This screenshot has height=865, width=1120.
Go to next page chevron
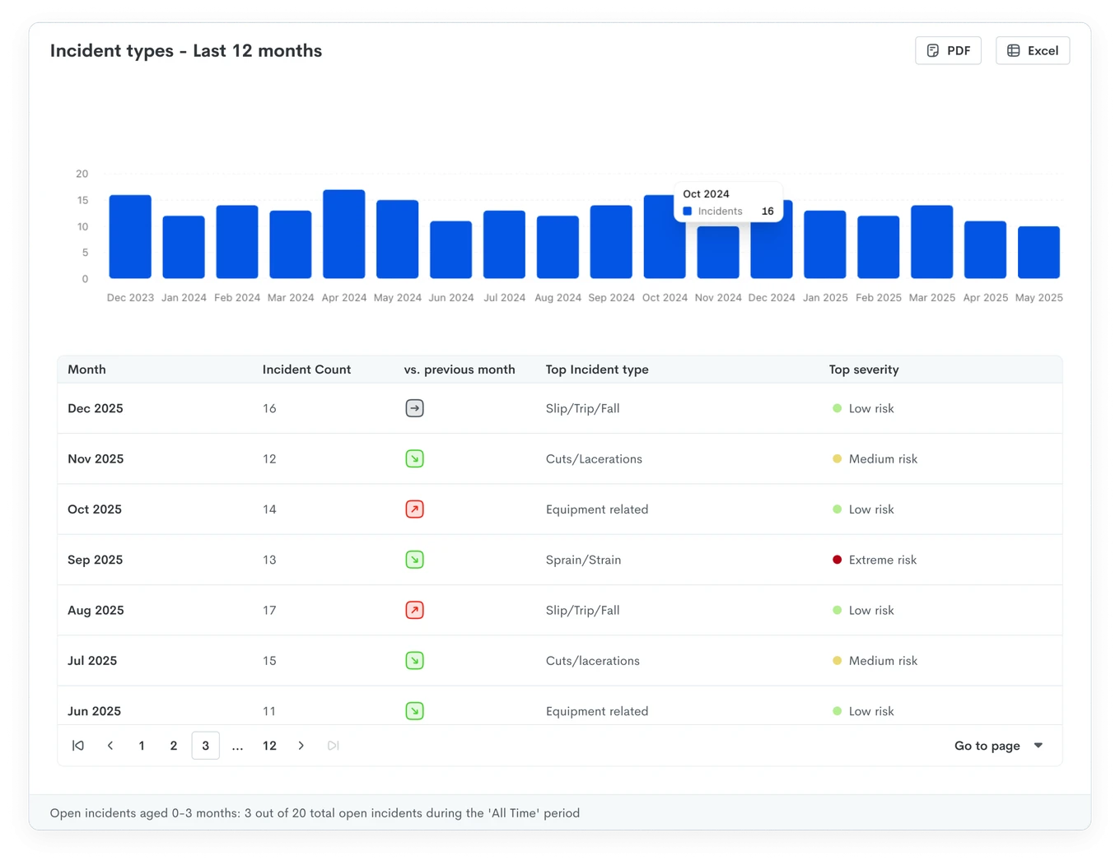(x=301, y=746)
